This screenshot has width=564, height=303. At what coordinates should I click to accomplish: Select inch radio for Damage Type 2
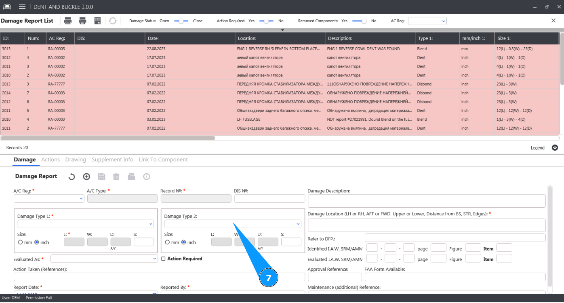pos(184,242)
